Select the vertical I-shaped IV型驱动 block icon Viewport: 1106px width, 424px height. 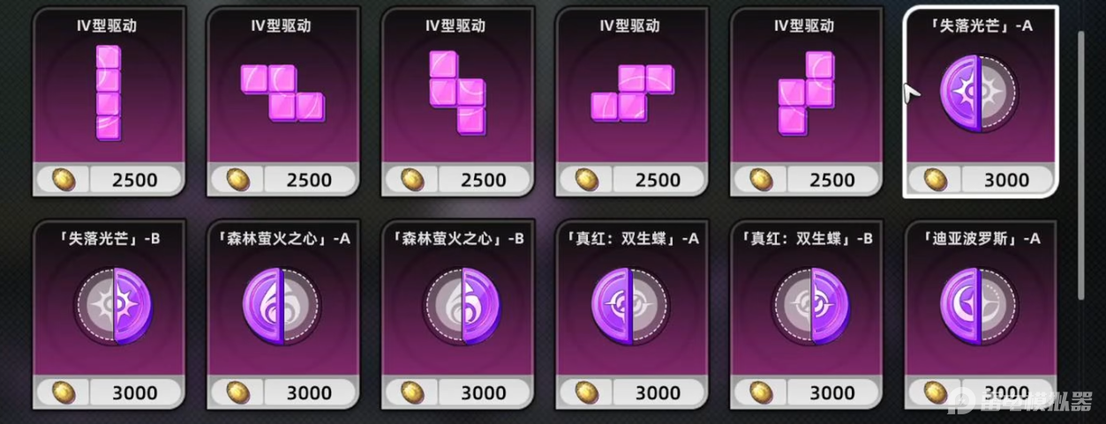click(108, 93)
